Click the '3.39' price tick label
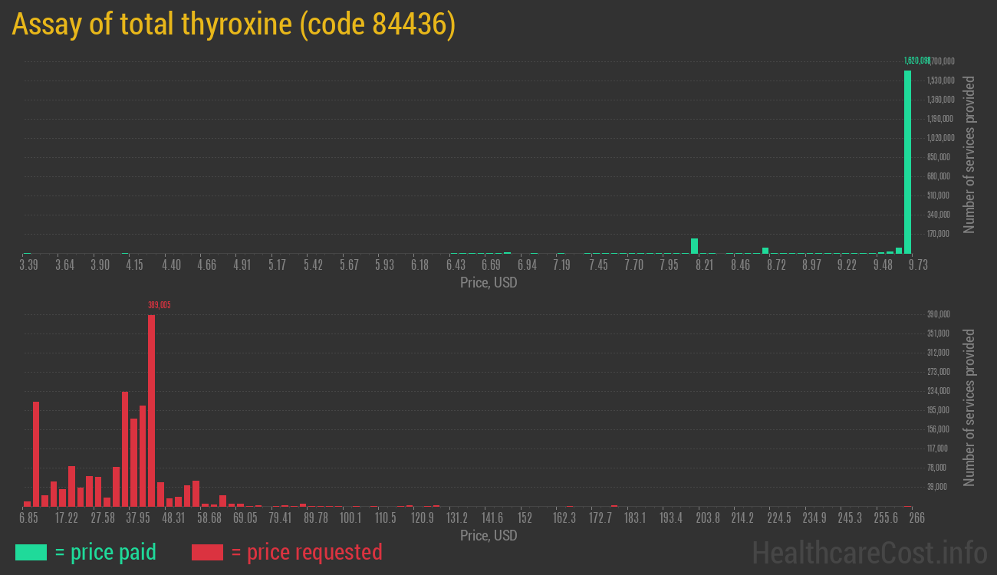Viewport: 997px width, 575px height. coord(28,264)
